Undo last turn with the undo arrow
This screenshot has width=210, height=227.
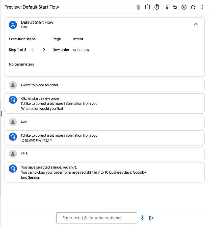tap(175, 7)
